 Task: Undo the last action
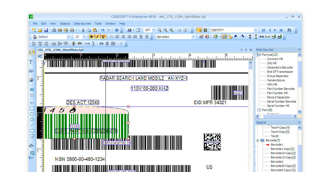pyautogui.click(x=103, y=30)
